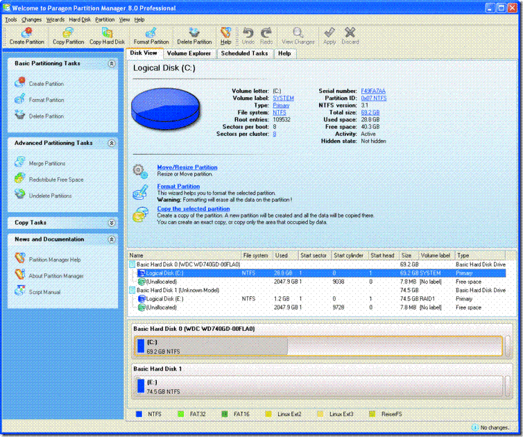
Task: Click the Primary type link
Action: pos(281,105)
